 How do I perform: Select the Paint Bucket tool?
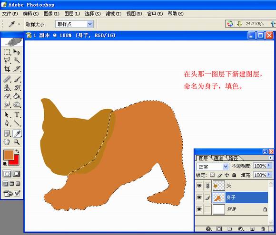point(17,96)
